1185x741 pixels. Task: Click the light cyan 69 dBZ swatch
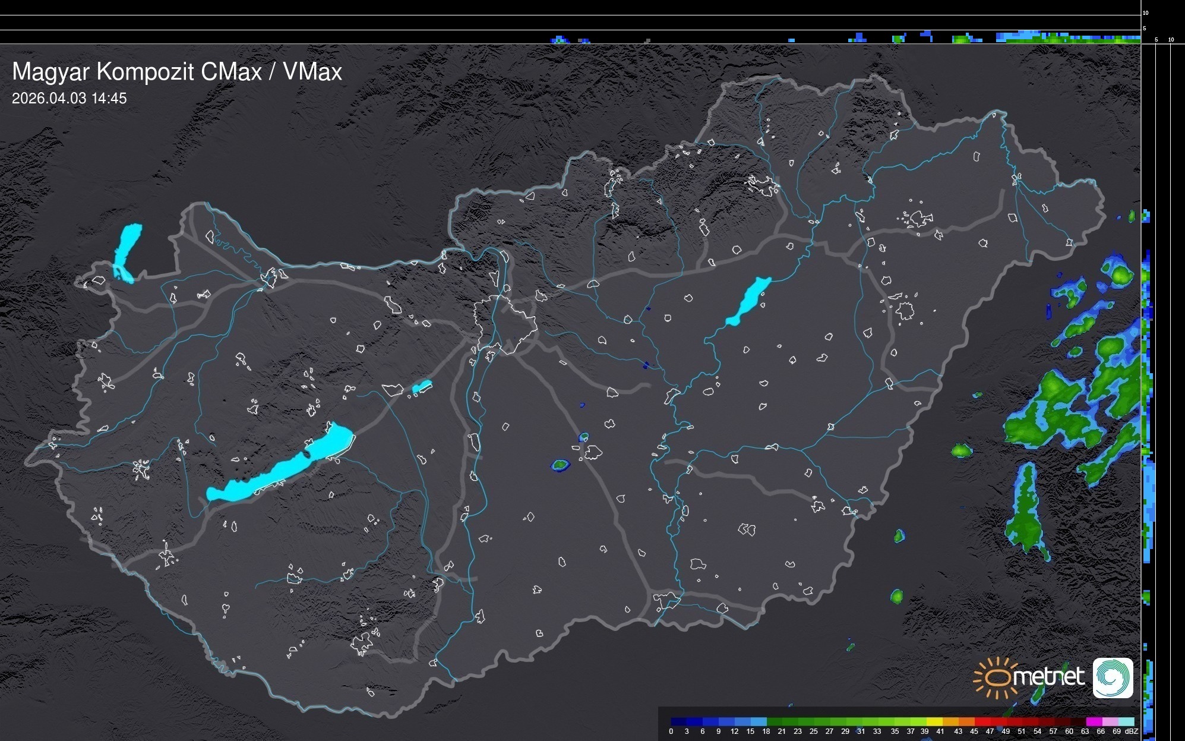tap(1126, 721)
